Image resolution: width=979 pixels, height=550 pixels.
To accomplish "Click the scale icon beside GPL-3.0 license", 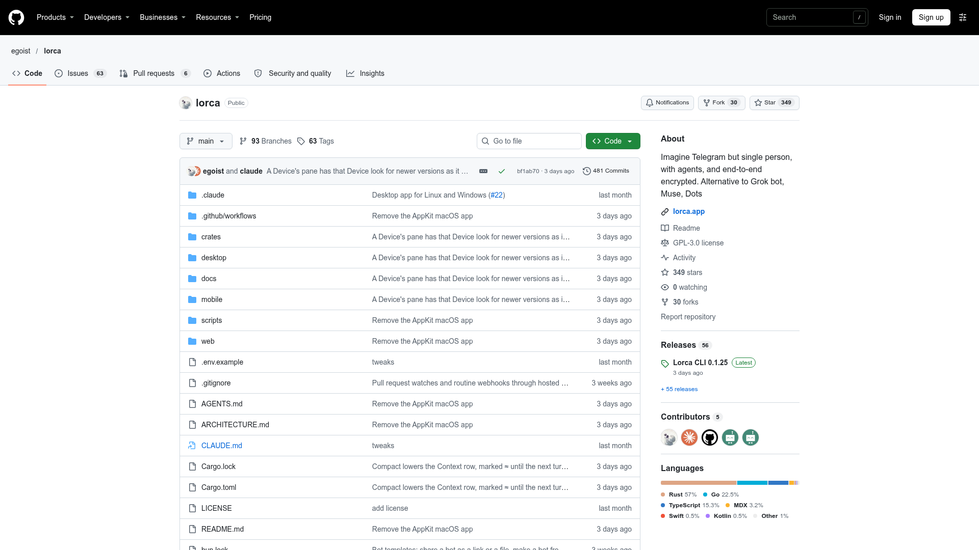I will pyautogui.click(x=665, y=243).
